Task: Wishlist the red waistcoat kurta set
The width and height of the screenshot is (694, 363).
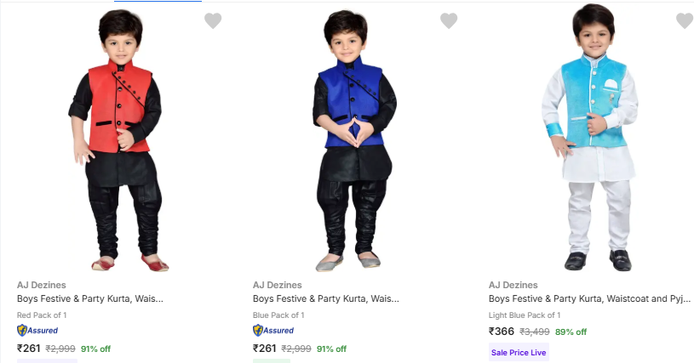Action: point(213,21)
